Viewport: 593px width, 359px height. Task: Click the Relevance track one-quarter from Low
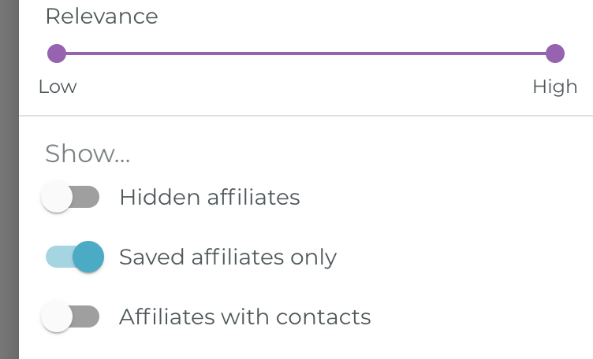[x=181, y=54]
